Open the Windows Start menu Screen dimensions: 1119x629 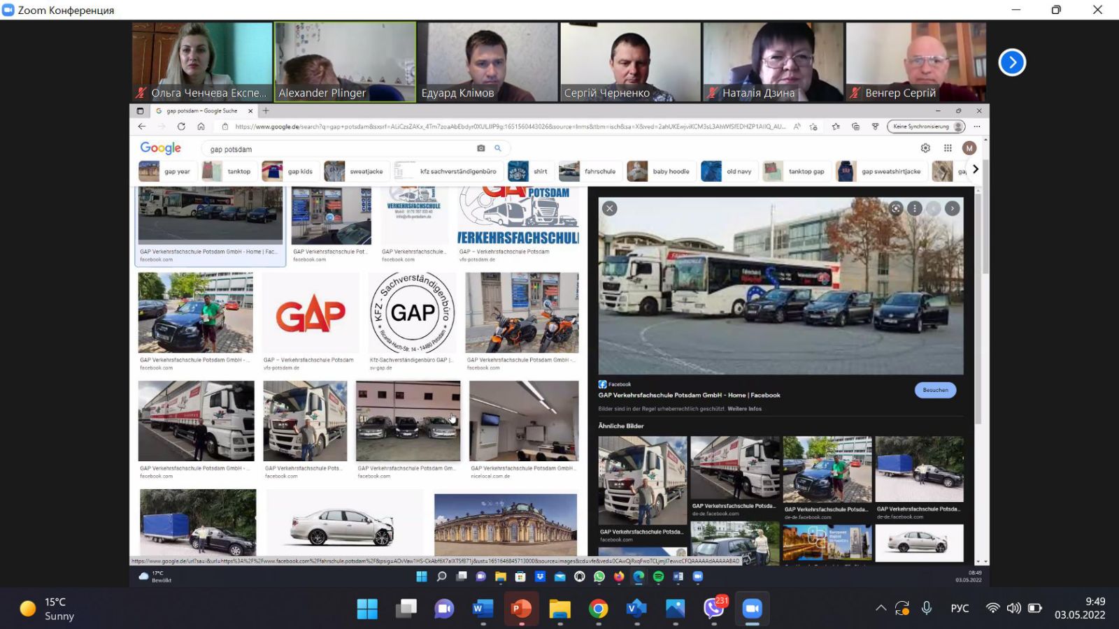pos(367,609)
